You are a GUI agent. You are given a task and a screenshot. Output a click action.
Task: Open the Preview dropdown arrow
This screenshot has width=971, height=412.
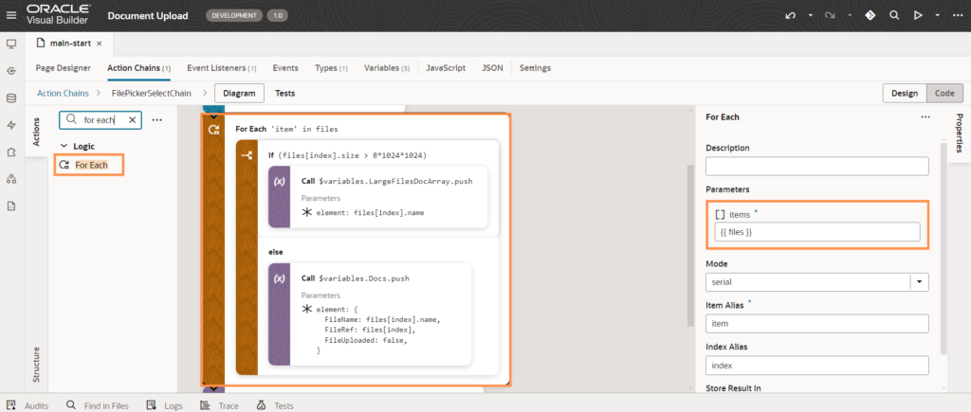pos(937,16)
